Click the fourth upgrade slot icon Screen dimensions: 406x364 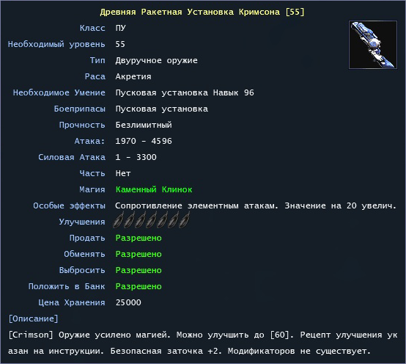[x=151, y=220]
